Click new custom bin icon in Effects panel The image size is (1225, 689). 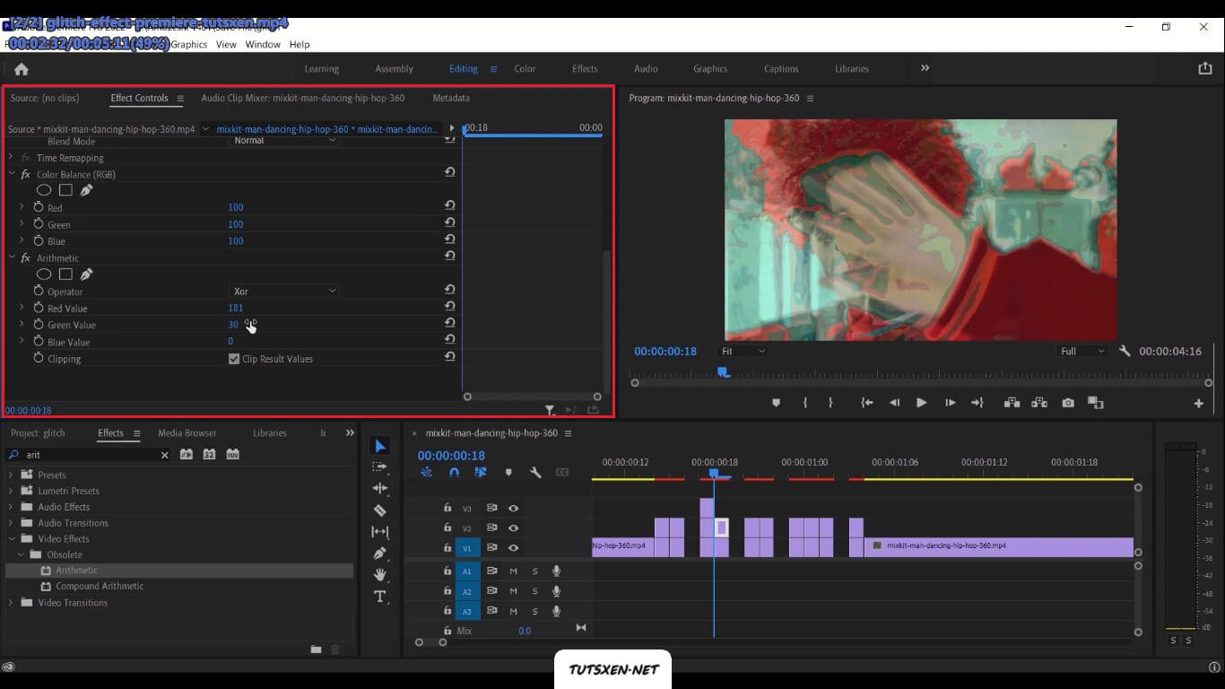tap(316, 649)
